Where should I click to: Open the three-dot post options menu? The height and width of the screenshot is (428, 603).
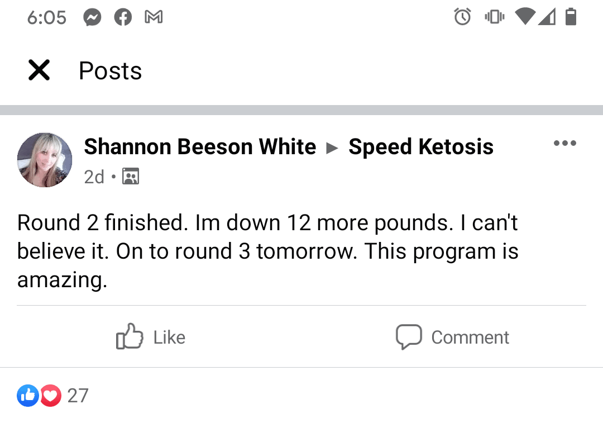pyautogui.click(x=565, y=143)
